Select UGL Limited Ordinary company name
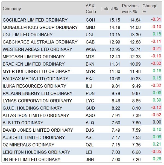The image size is (164, 165). coord(27,35)
